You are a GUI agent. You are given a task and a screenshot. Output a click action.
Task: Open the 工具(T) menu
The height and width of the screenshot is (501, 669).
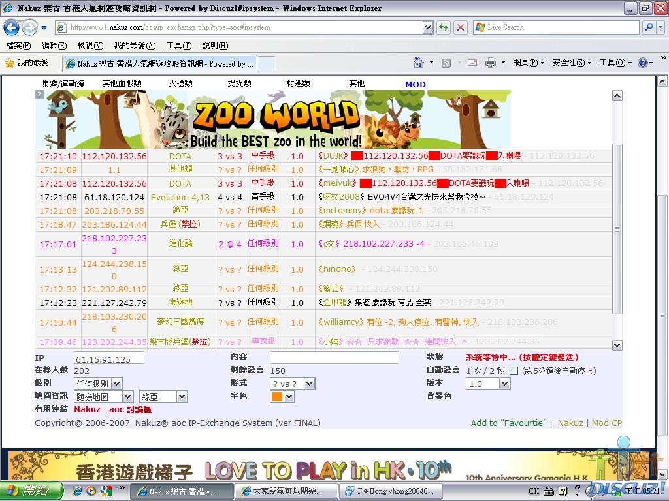(x=179, y=45)
